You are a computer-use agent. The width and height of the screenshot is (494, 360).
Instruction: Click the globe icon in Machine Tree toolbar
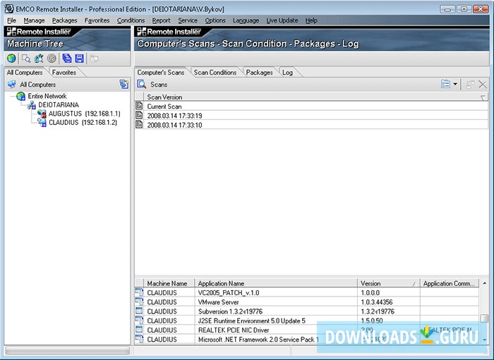pos(11,59)
